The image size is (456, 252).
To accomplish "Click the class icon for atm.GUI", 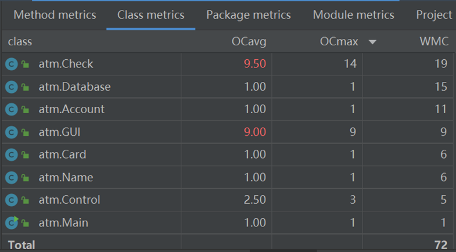I will 12,132.
